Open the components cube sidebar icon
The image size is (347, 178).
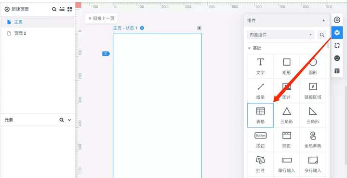337,33
